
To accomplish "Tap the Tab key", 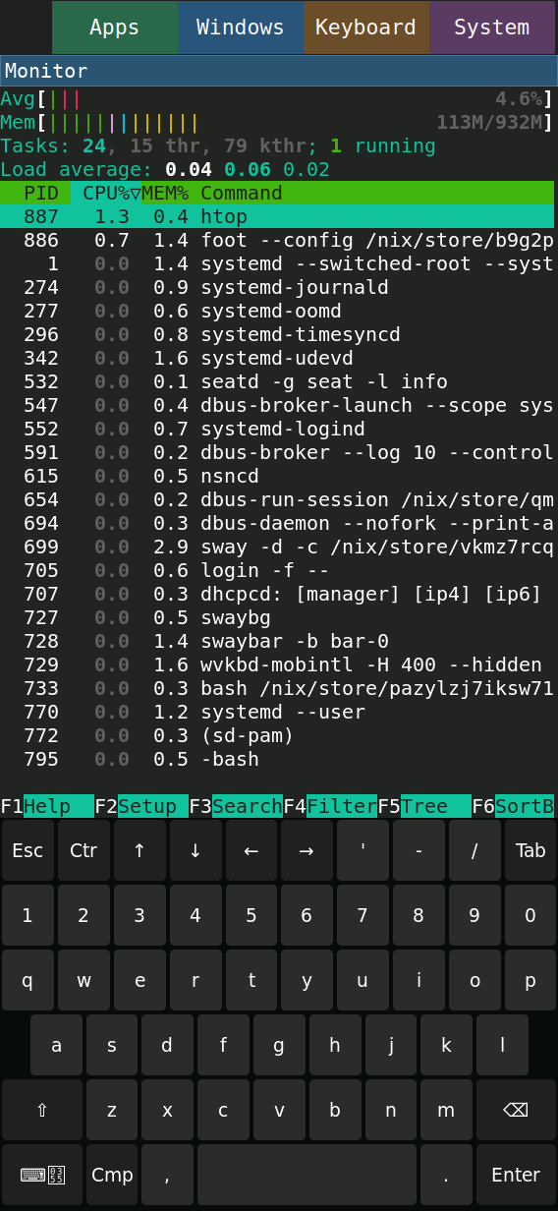I will [530, 850].
